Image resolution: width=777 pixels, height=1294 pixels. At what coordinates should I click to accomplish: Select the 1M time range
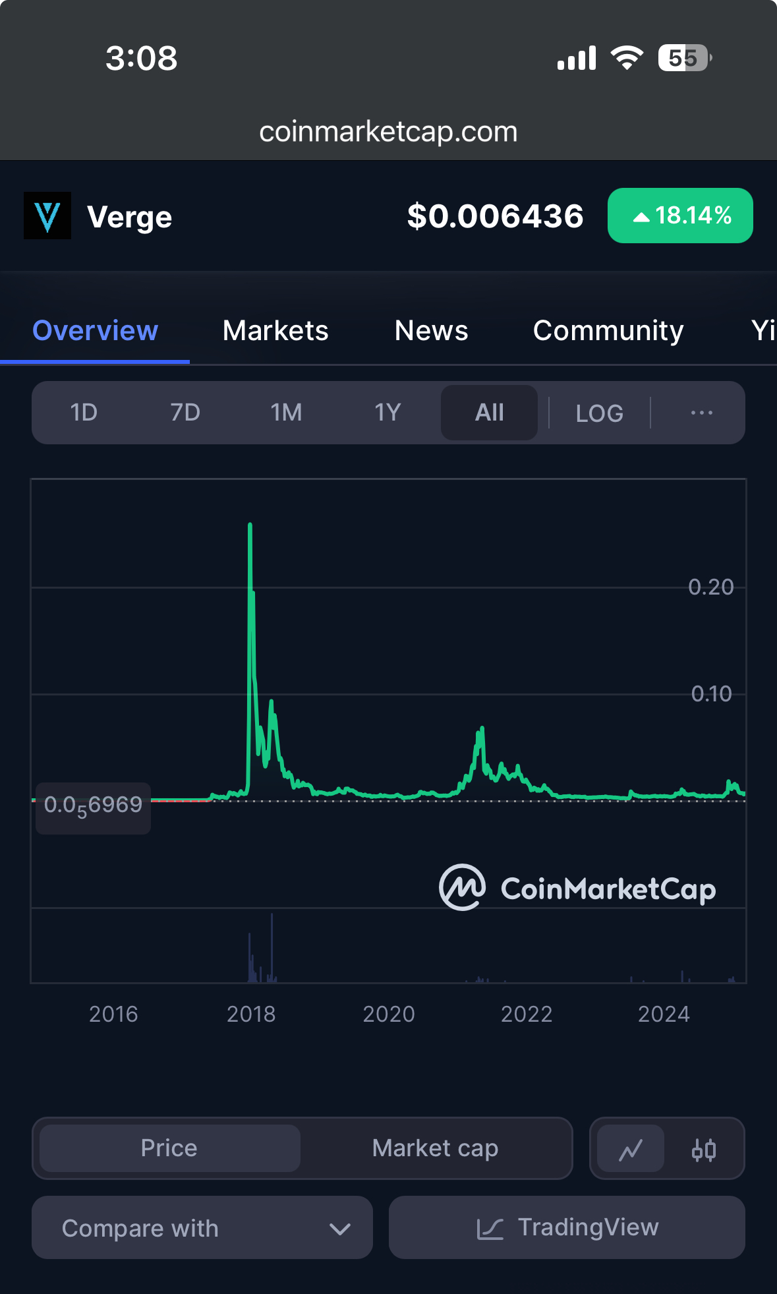[286, 413]
